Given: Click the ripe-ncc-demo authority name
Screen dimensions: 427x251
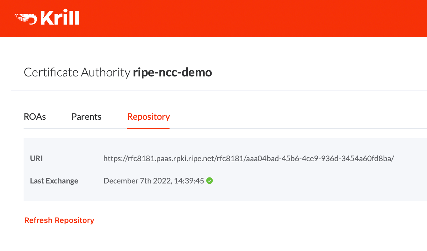Looking at the screenshot, I should [172, 73].
